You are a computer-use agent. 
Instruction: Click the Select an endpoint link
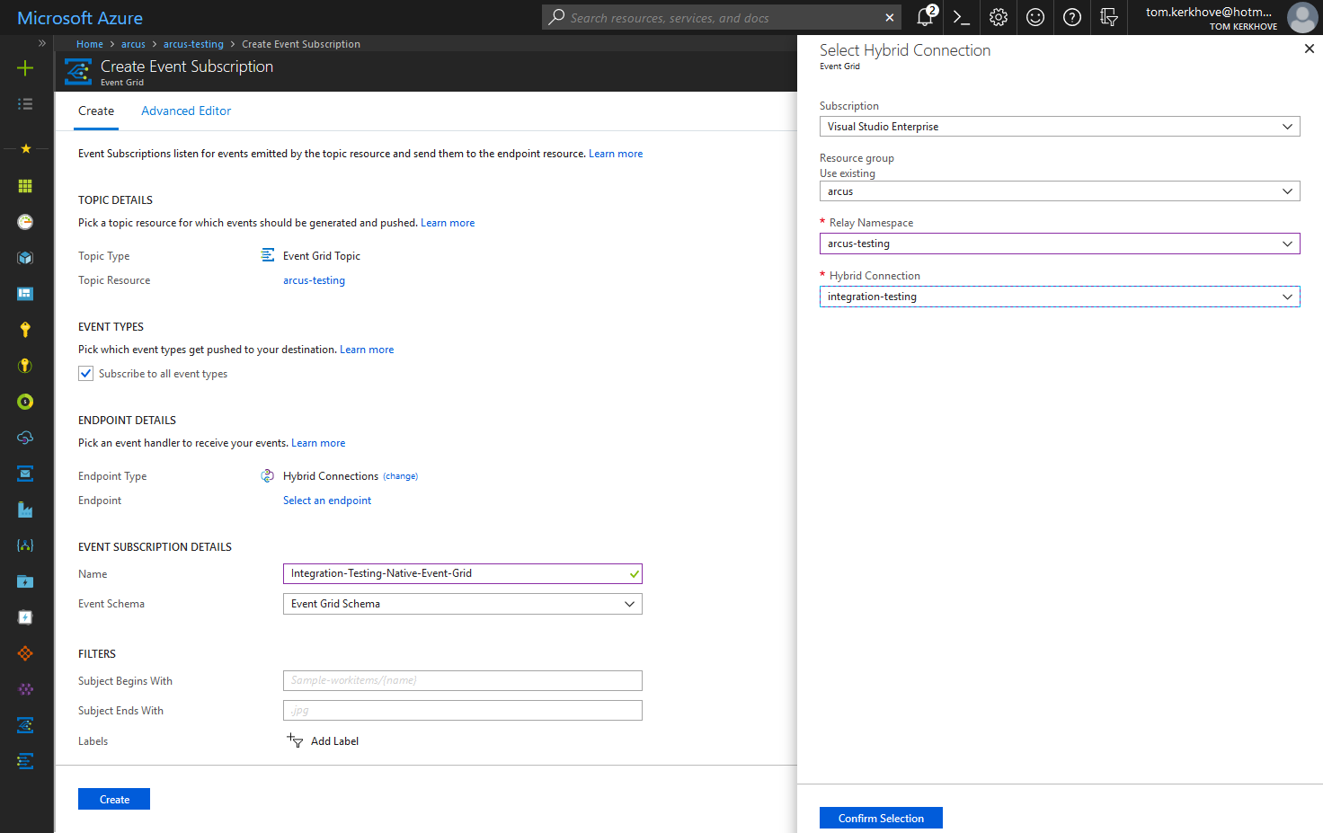point(327,501)
